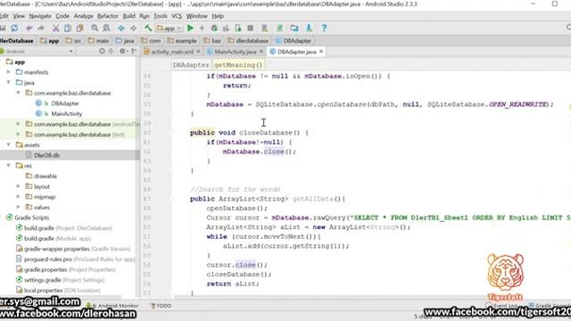Collapse the com.example.baz.dlerdatabase package arrow
This screenshot has height=321, width=571.
click(x=18, y=93)
